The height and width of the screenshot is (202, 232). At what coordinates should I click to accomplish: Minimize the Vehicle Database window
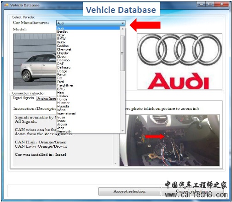tap(202, 4)
